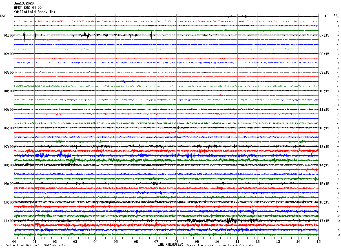341x249 pixels.
Task: Select the 02:00 CST time label
Action: click(9, 54)
